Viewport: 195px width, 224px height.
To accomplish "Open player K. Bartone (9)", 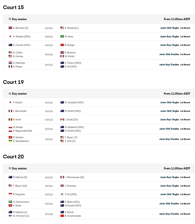I will pyautogui.click(x=20, y=28).
